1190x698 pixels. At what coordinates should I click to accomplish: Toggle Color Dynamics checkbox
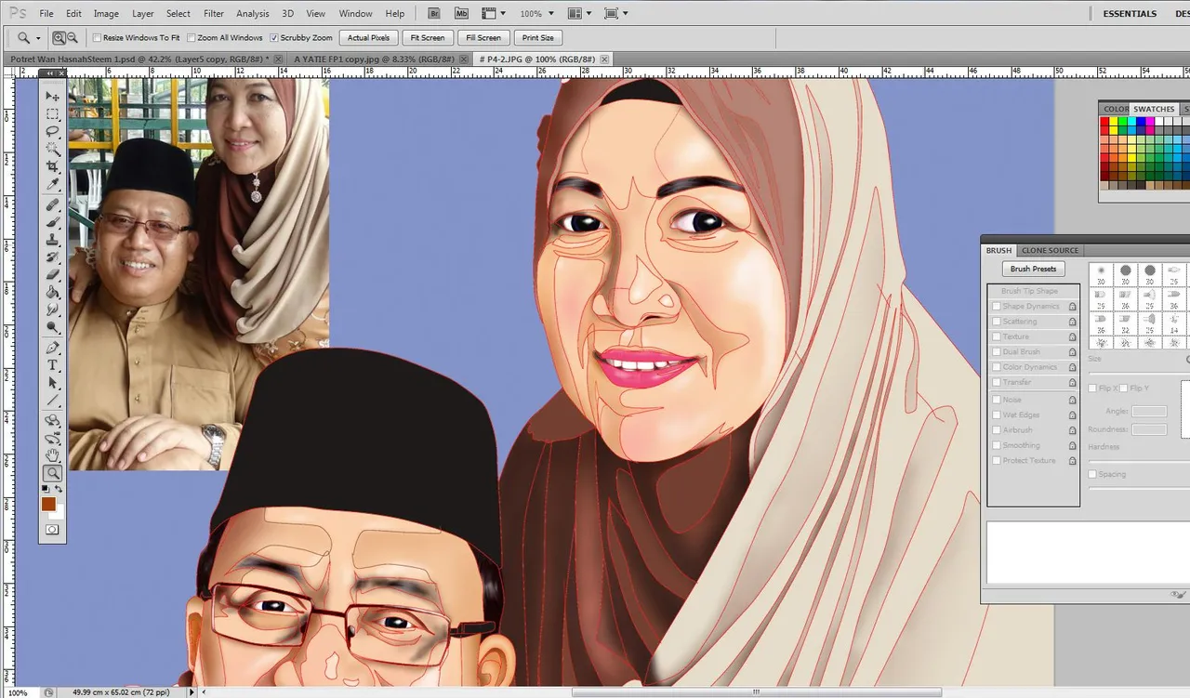[x=997, y=367]
